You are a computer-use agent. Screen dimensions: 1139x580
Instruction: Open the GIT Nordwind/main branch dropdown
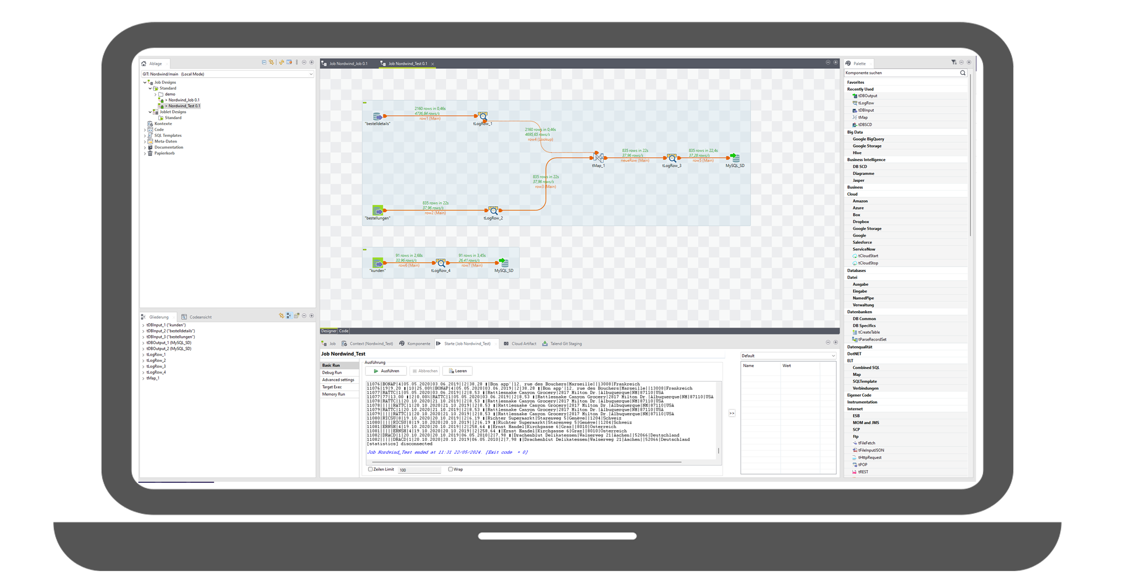click(311, 74)
